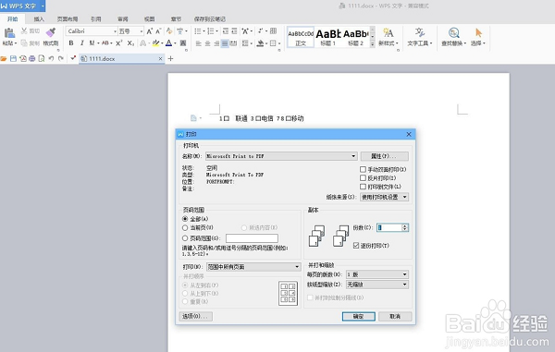
Task: Click text highlight color pen
Action: coord(155,43)
